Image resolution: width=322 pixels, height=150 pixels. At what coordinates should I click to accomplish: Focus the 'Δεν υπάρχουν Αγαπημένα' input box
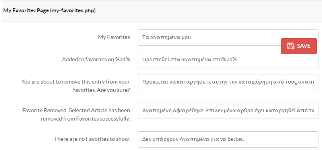(228, 139)
